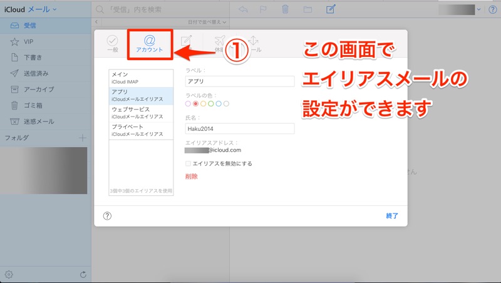501x283 pixels.
Task: Click the red 削除 delete link
Action: point(192,177)
